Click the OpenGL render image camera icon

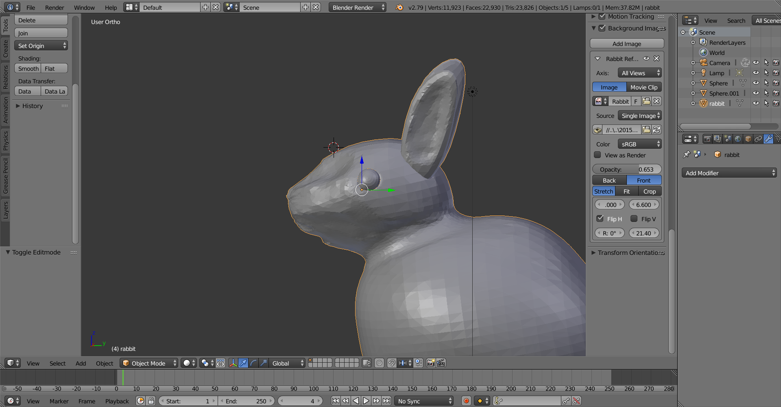(x=431, y=363)
